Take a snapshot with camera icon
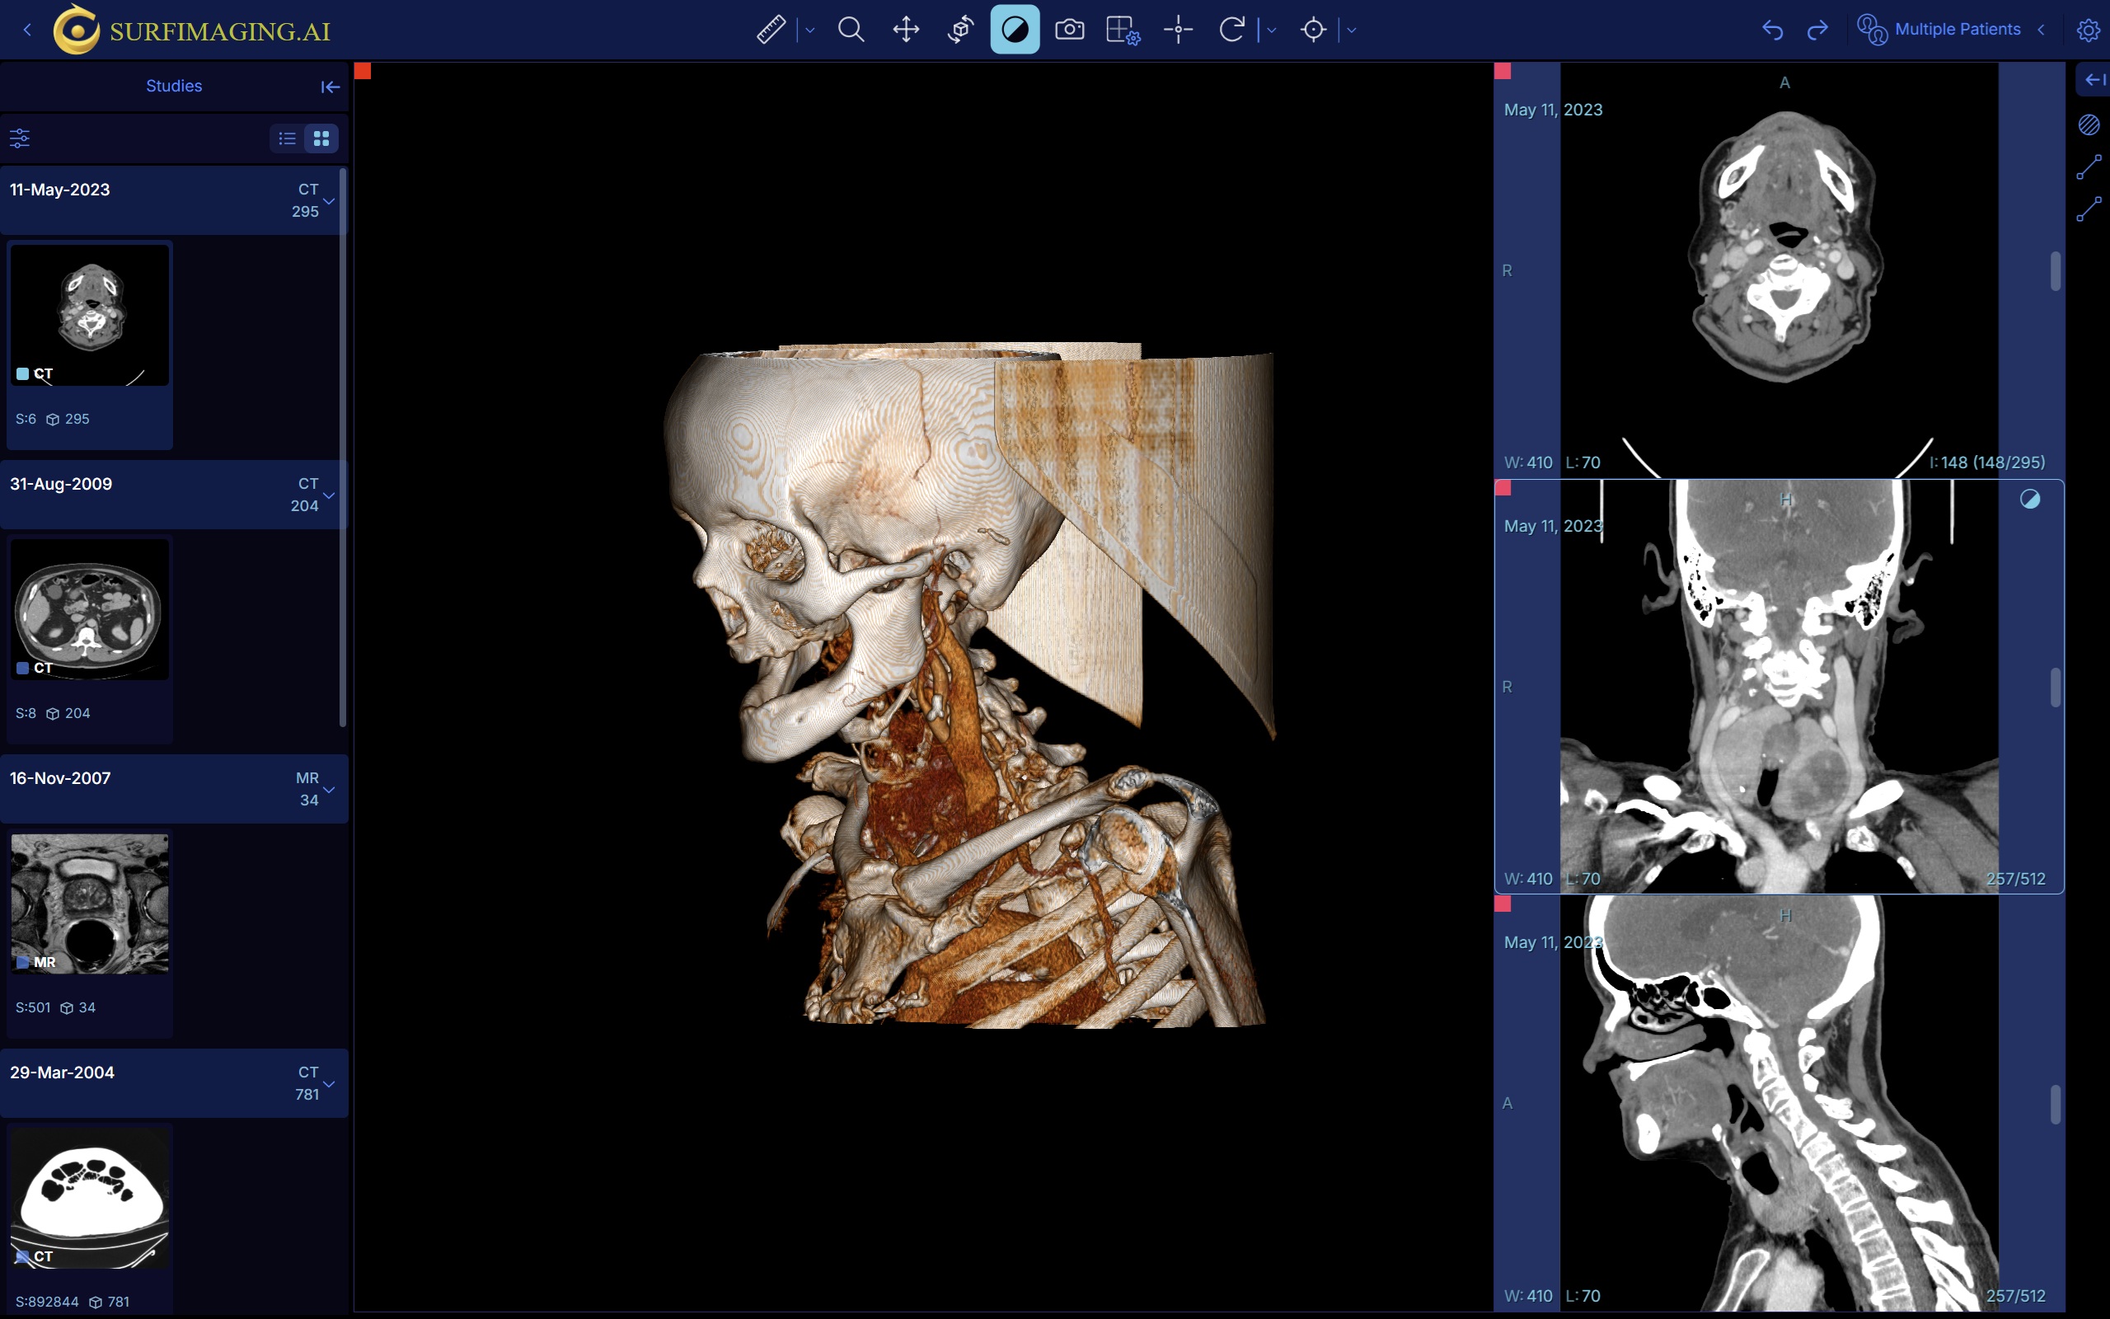Image resolution: width=2110 pixels, height=1319 pixels. point(1069,30)
